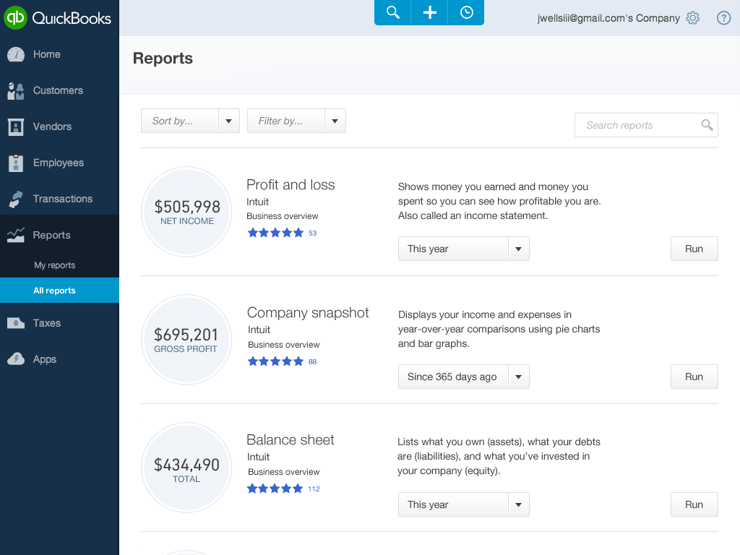Open Balance sheet This year dropdown
Screen dimensions: 740x555
coord(463,504)
